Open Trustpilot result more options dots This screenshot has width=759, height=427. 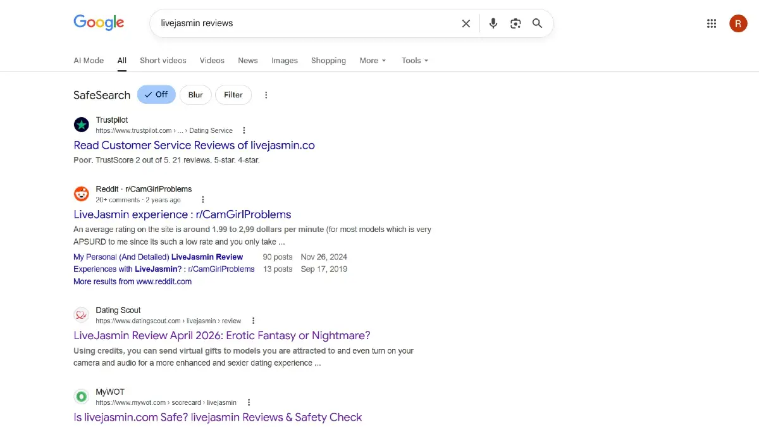pos(244,130)
